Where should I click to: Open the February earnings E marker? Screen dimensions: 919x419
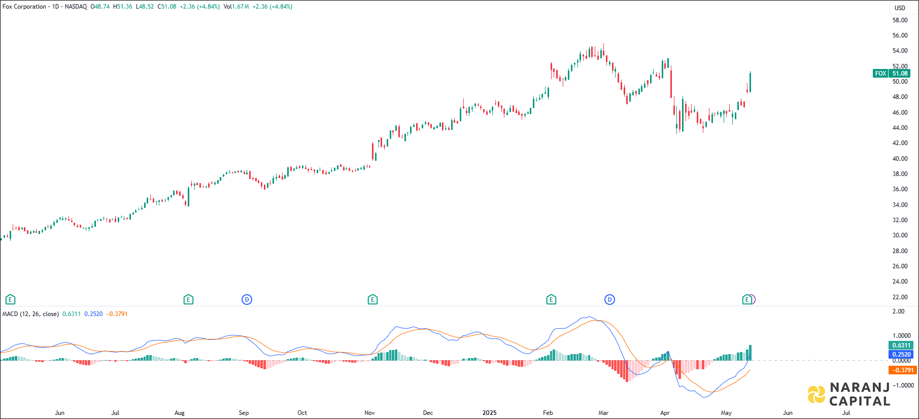click(551, 299)
